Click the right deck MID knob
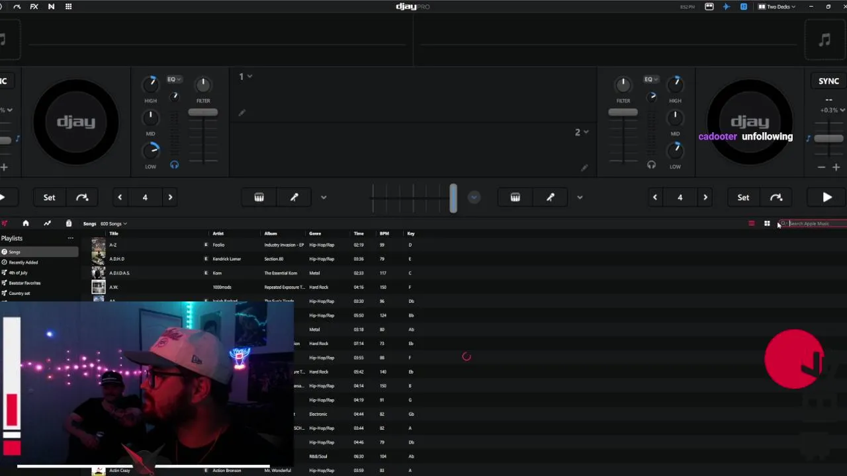 point(675,117)
